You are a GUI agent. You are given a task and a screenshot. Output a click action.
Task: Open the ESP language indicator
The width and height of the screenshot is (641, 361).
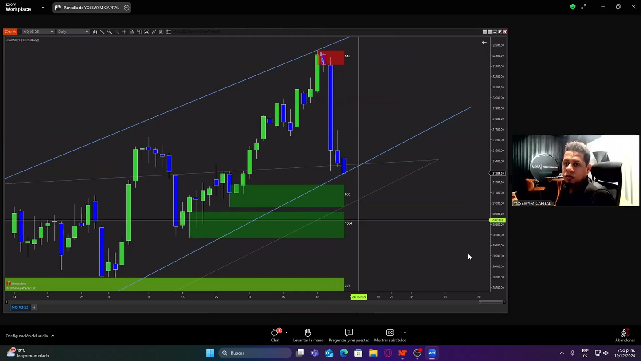point(585,353)
